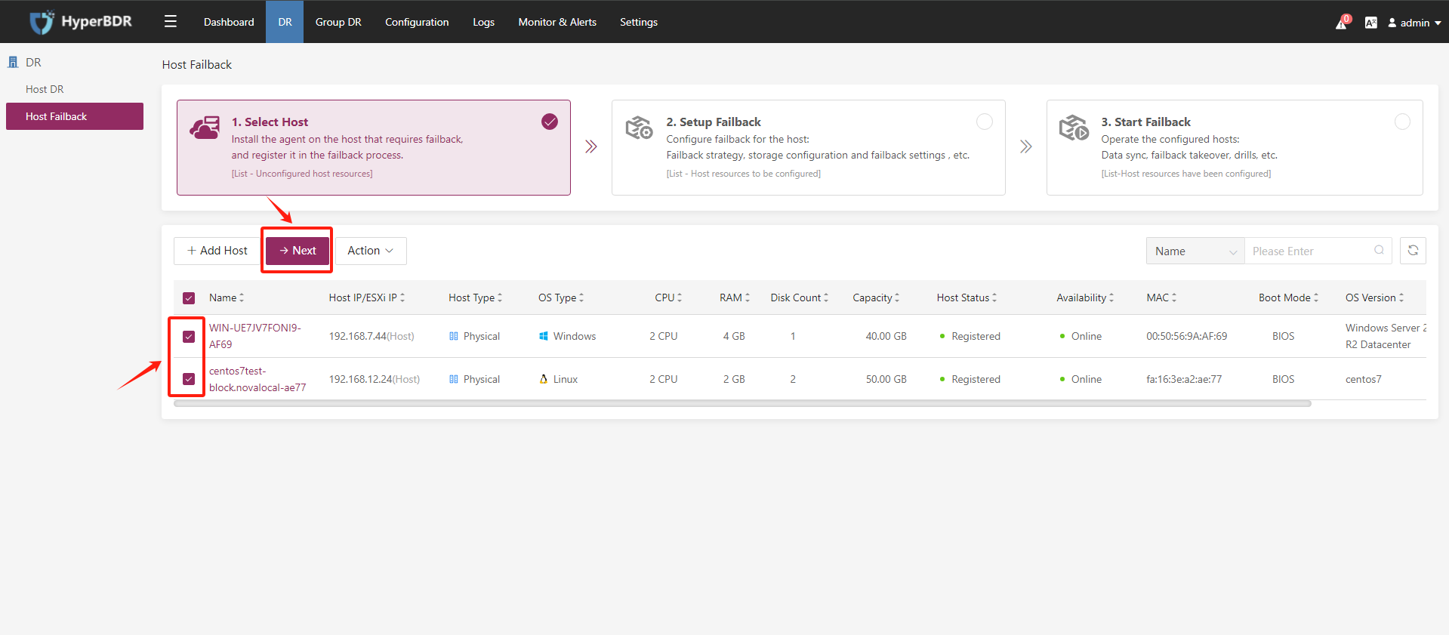Sort by Host Type column
The width and height of the screenshot is (1449, 635).
[x=500, y=297]
